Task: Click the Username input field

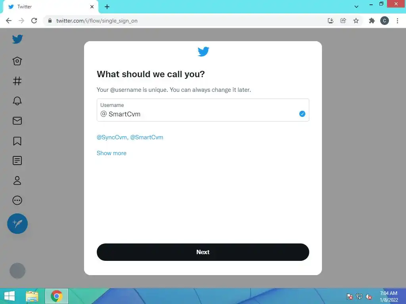Action: 203,110
